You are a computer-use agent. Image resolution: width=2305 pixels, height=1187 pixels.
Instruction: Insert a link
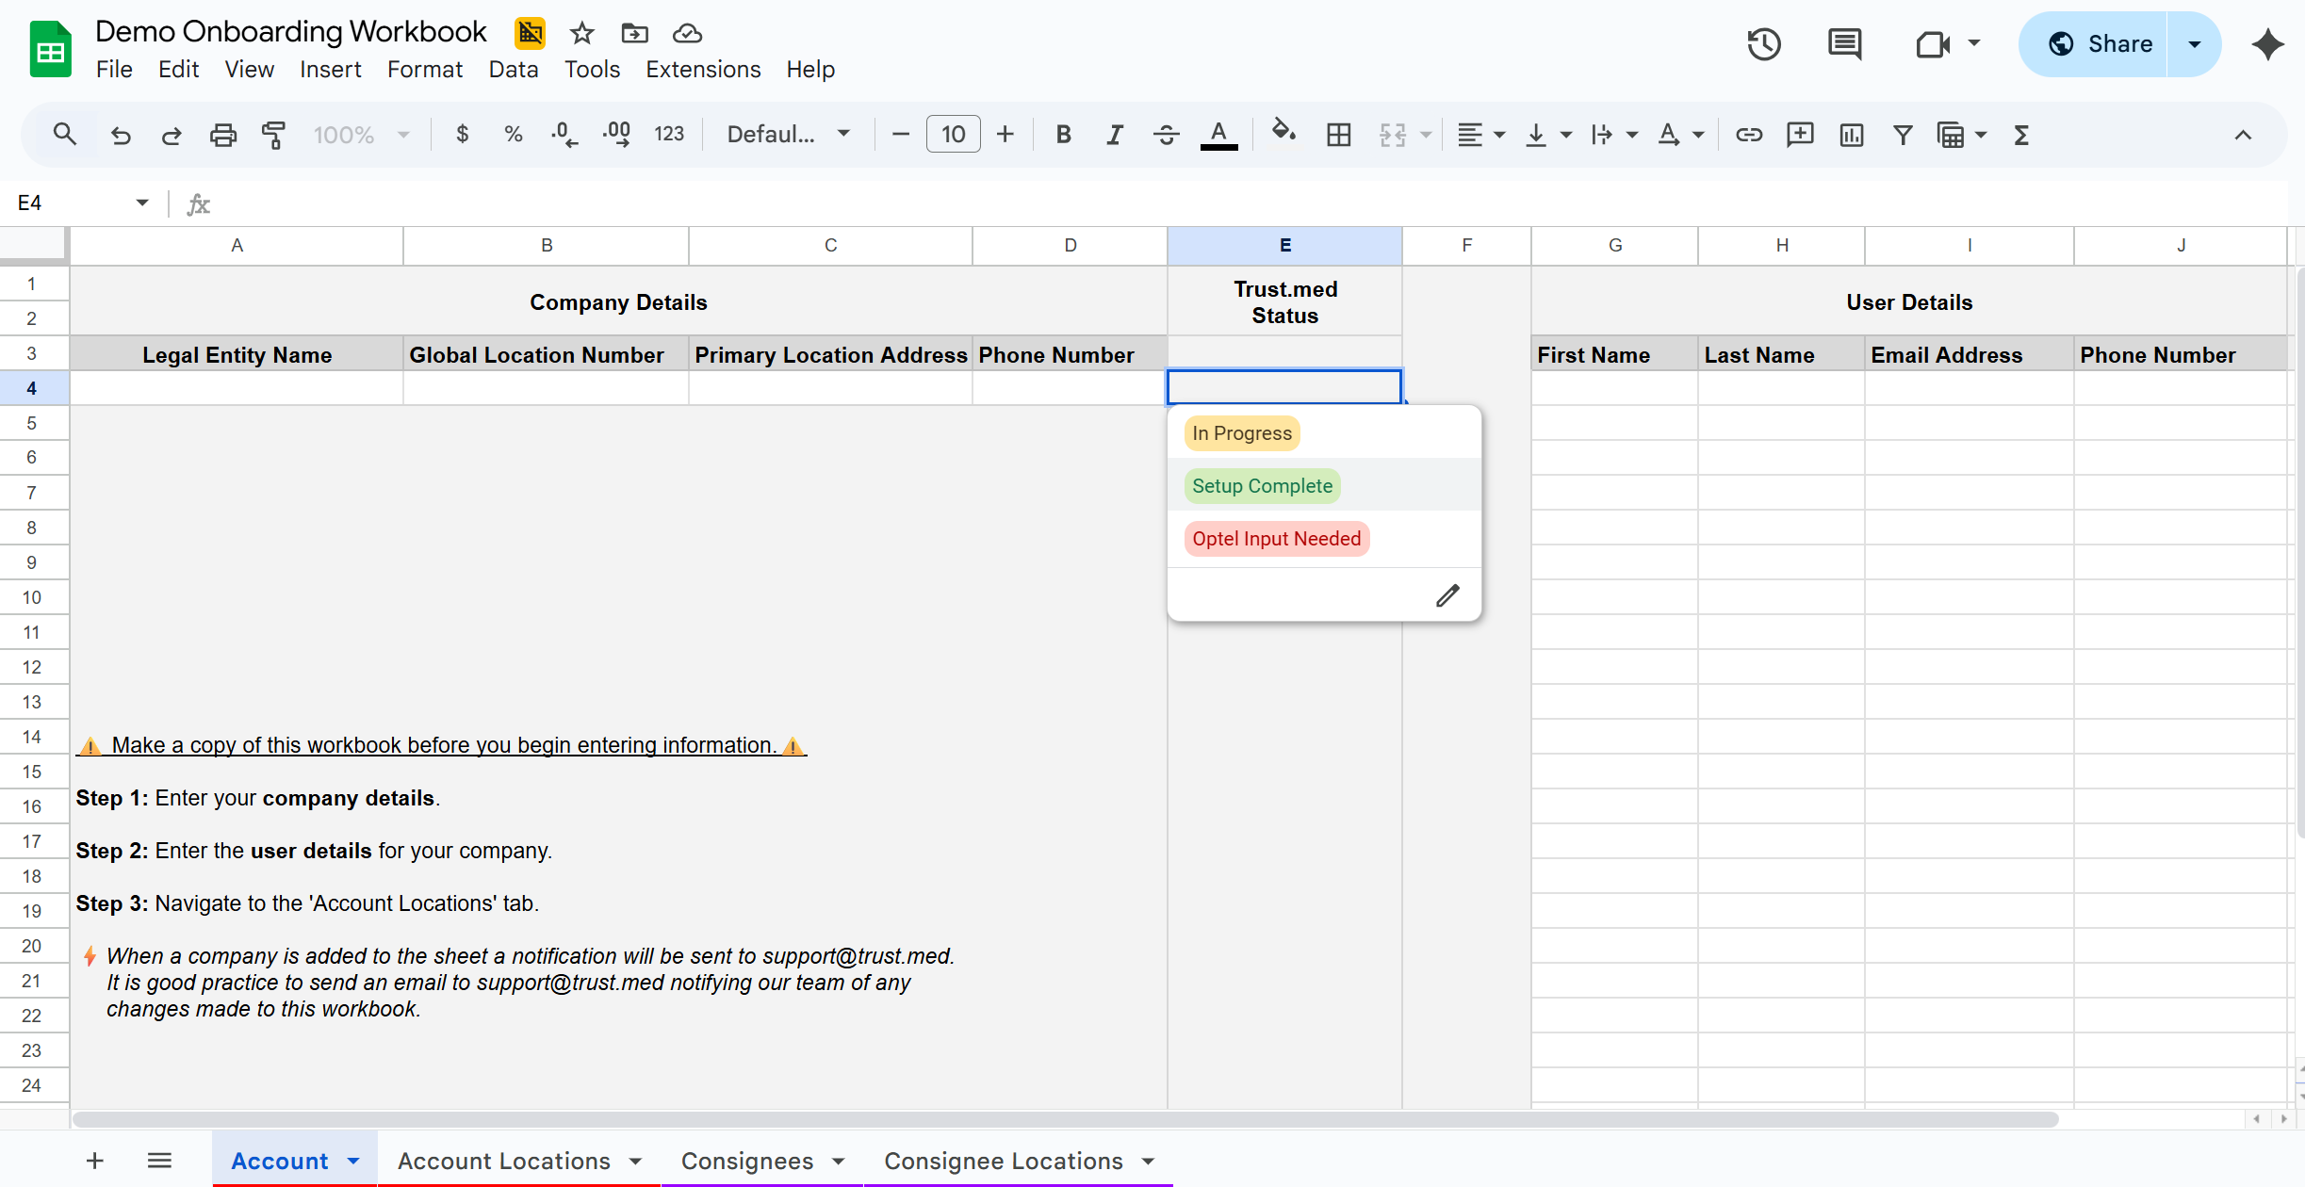click(x=1749, y=135)
